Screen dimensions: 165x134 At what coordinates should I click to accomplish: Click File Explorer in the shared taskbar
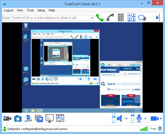[x=33, y=111]
